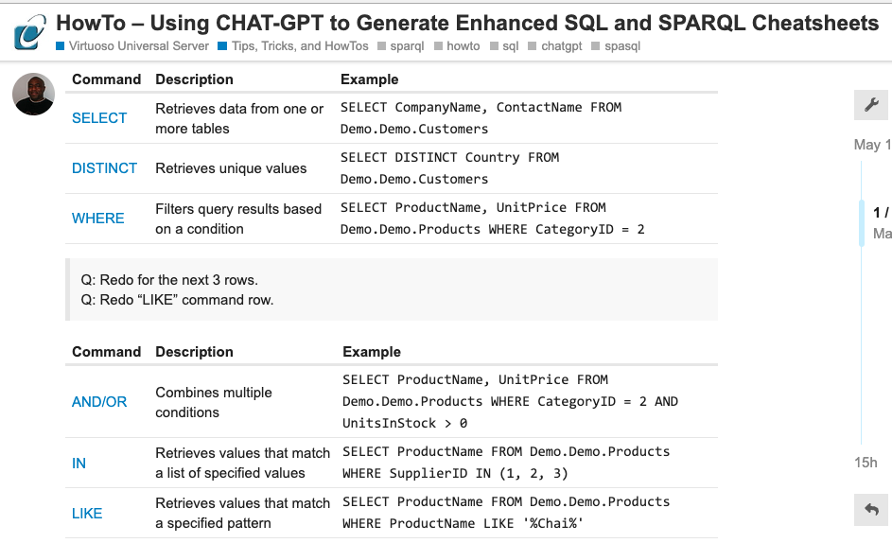Click the topic title heading

tap(467, 24)
